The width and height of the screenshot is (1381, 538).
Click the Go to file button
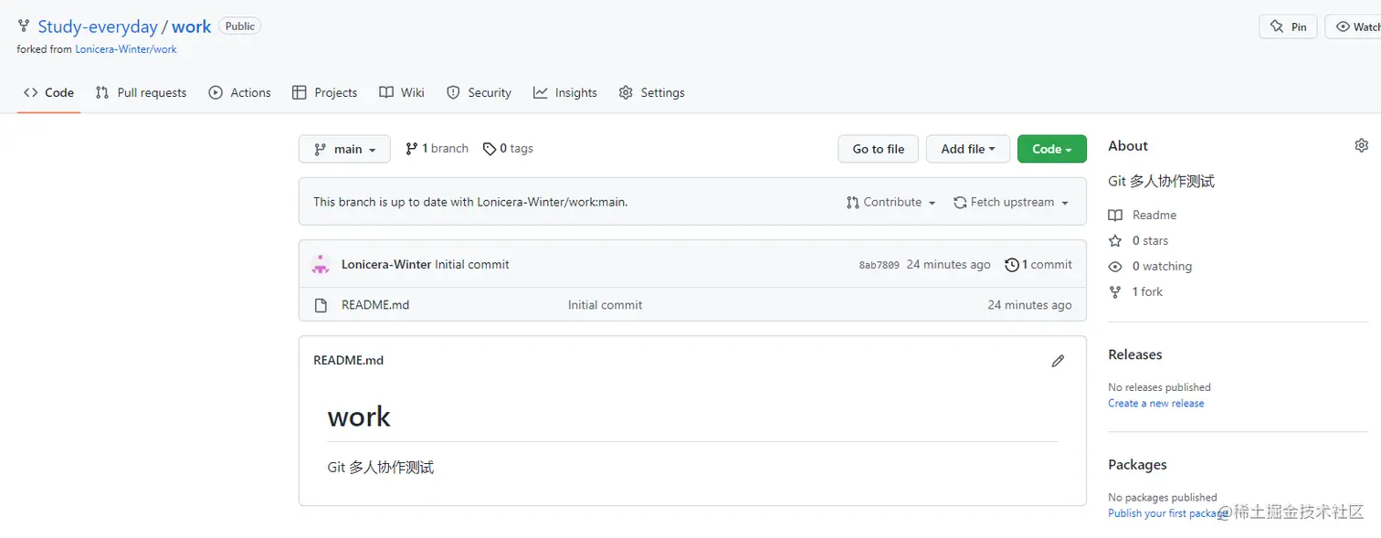878,149
